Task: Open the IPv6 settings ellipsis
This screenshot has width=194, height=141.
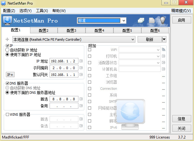Action: coord(163,128)
